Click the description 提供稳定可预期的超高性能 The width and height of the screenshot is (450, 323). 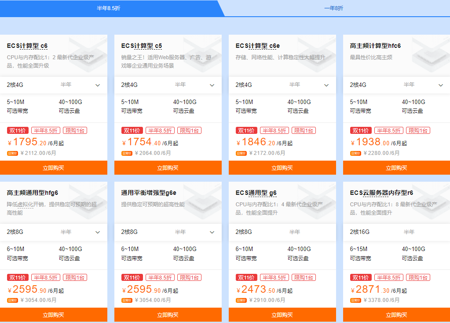(153, 205)
